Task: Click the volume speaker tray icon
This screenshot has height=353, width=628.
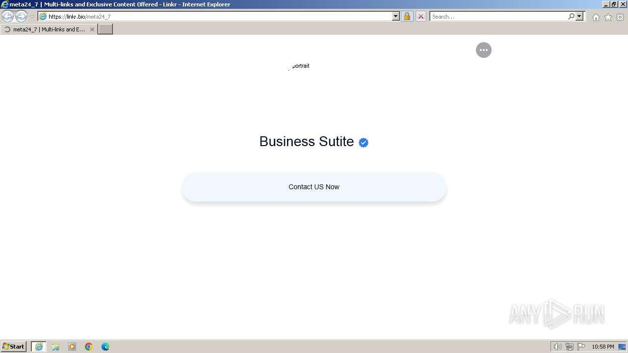Action: pos(557,347)
